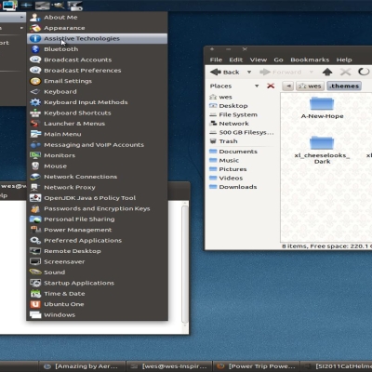This screenshot has height=372, width=372.
Task: Click the Power Management icon
Action: pyautogui.click(x=35, y=230)
